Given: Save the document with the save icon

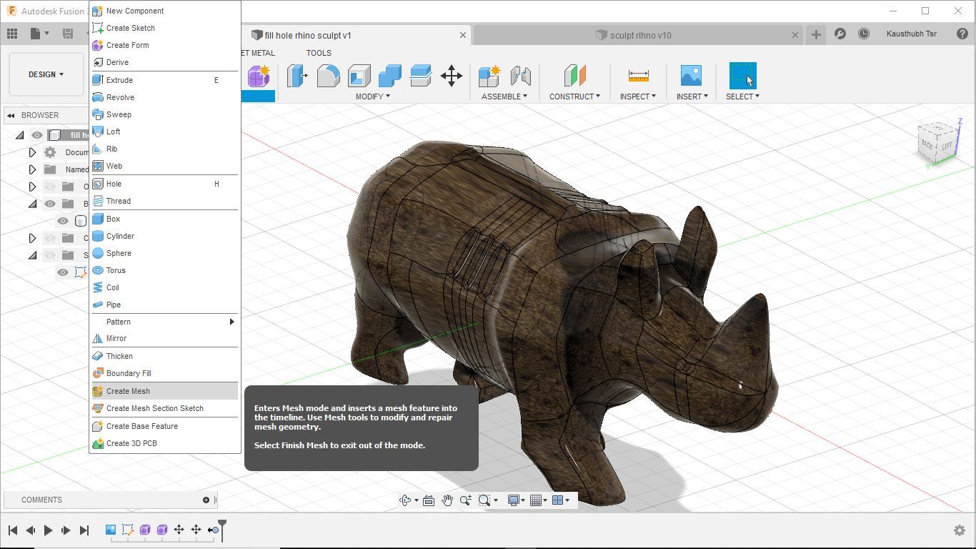Looking at the screenshot, I should click(x=68, y=34).
